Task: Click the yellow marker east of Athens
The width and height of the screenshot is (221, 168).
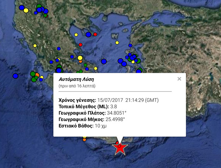Action: tap(95, 68)
